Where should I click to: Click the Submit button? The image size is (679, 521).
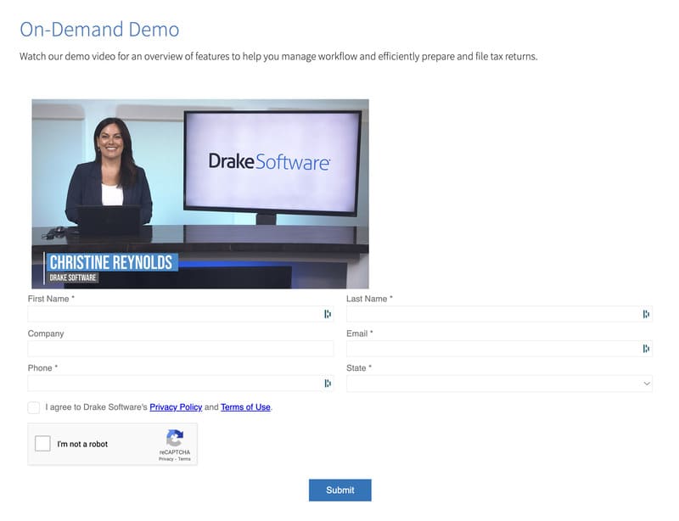coord(340,490)
